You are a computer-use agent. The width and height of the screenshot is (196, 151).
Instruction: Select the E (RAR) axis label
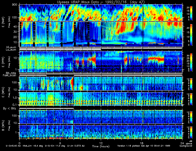tap(3, 22)
